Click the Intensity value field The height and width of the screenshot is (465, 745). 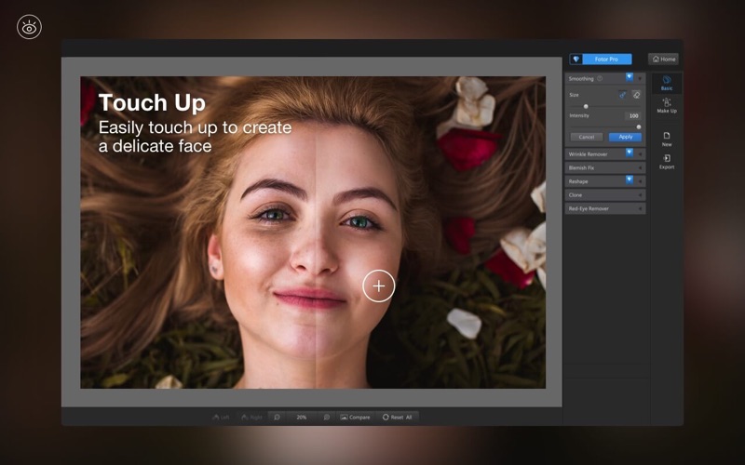point(632,116)
